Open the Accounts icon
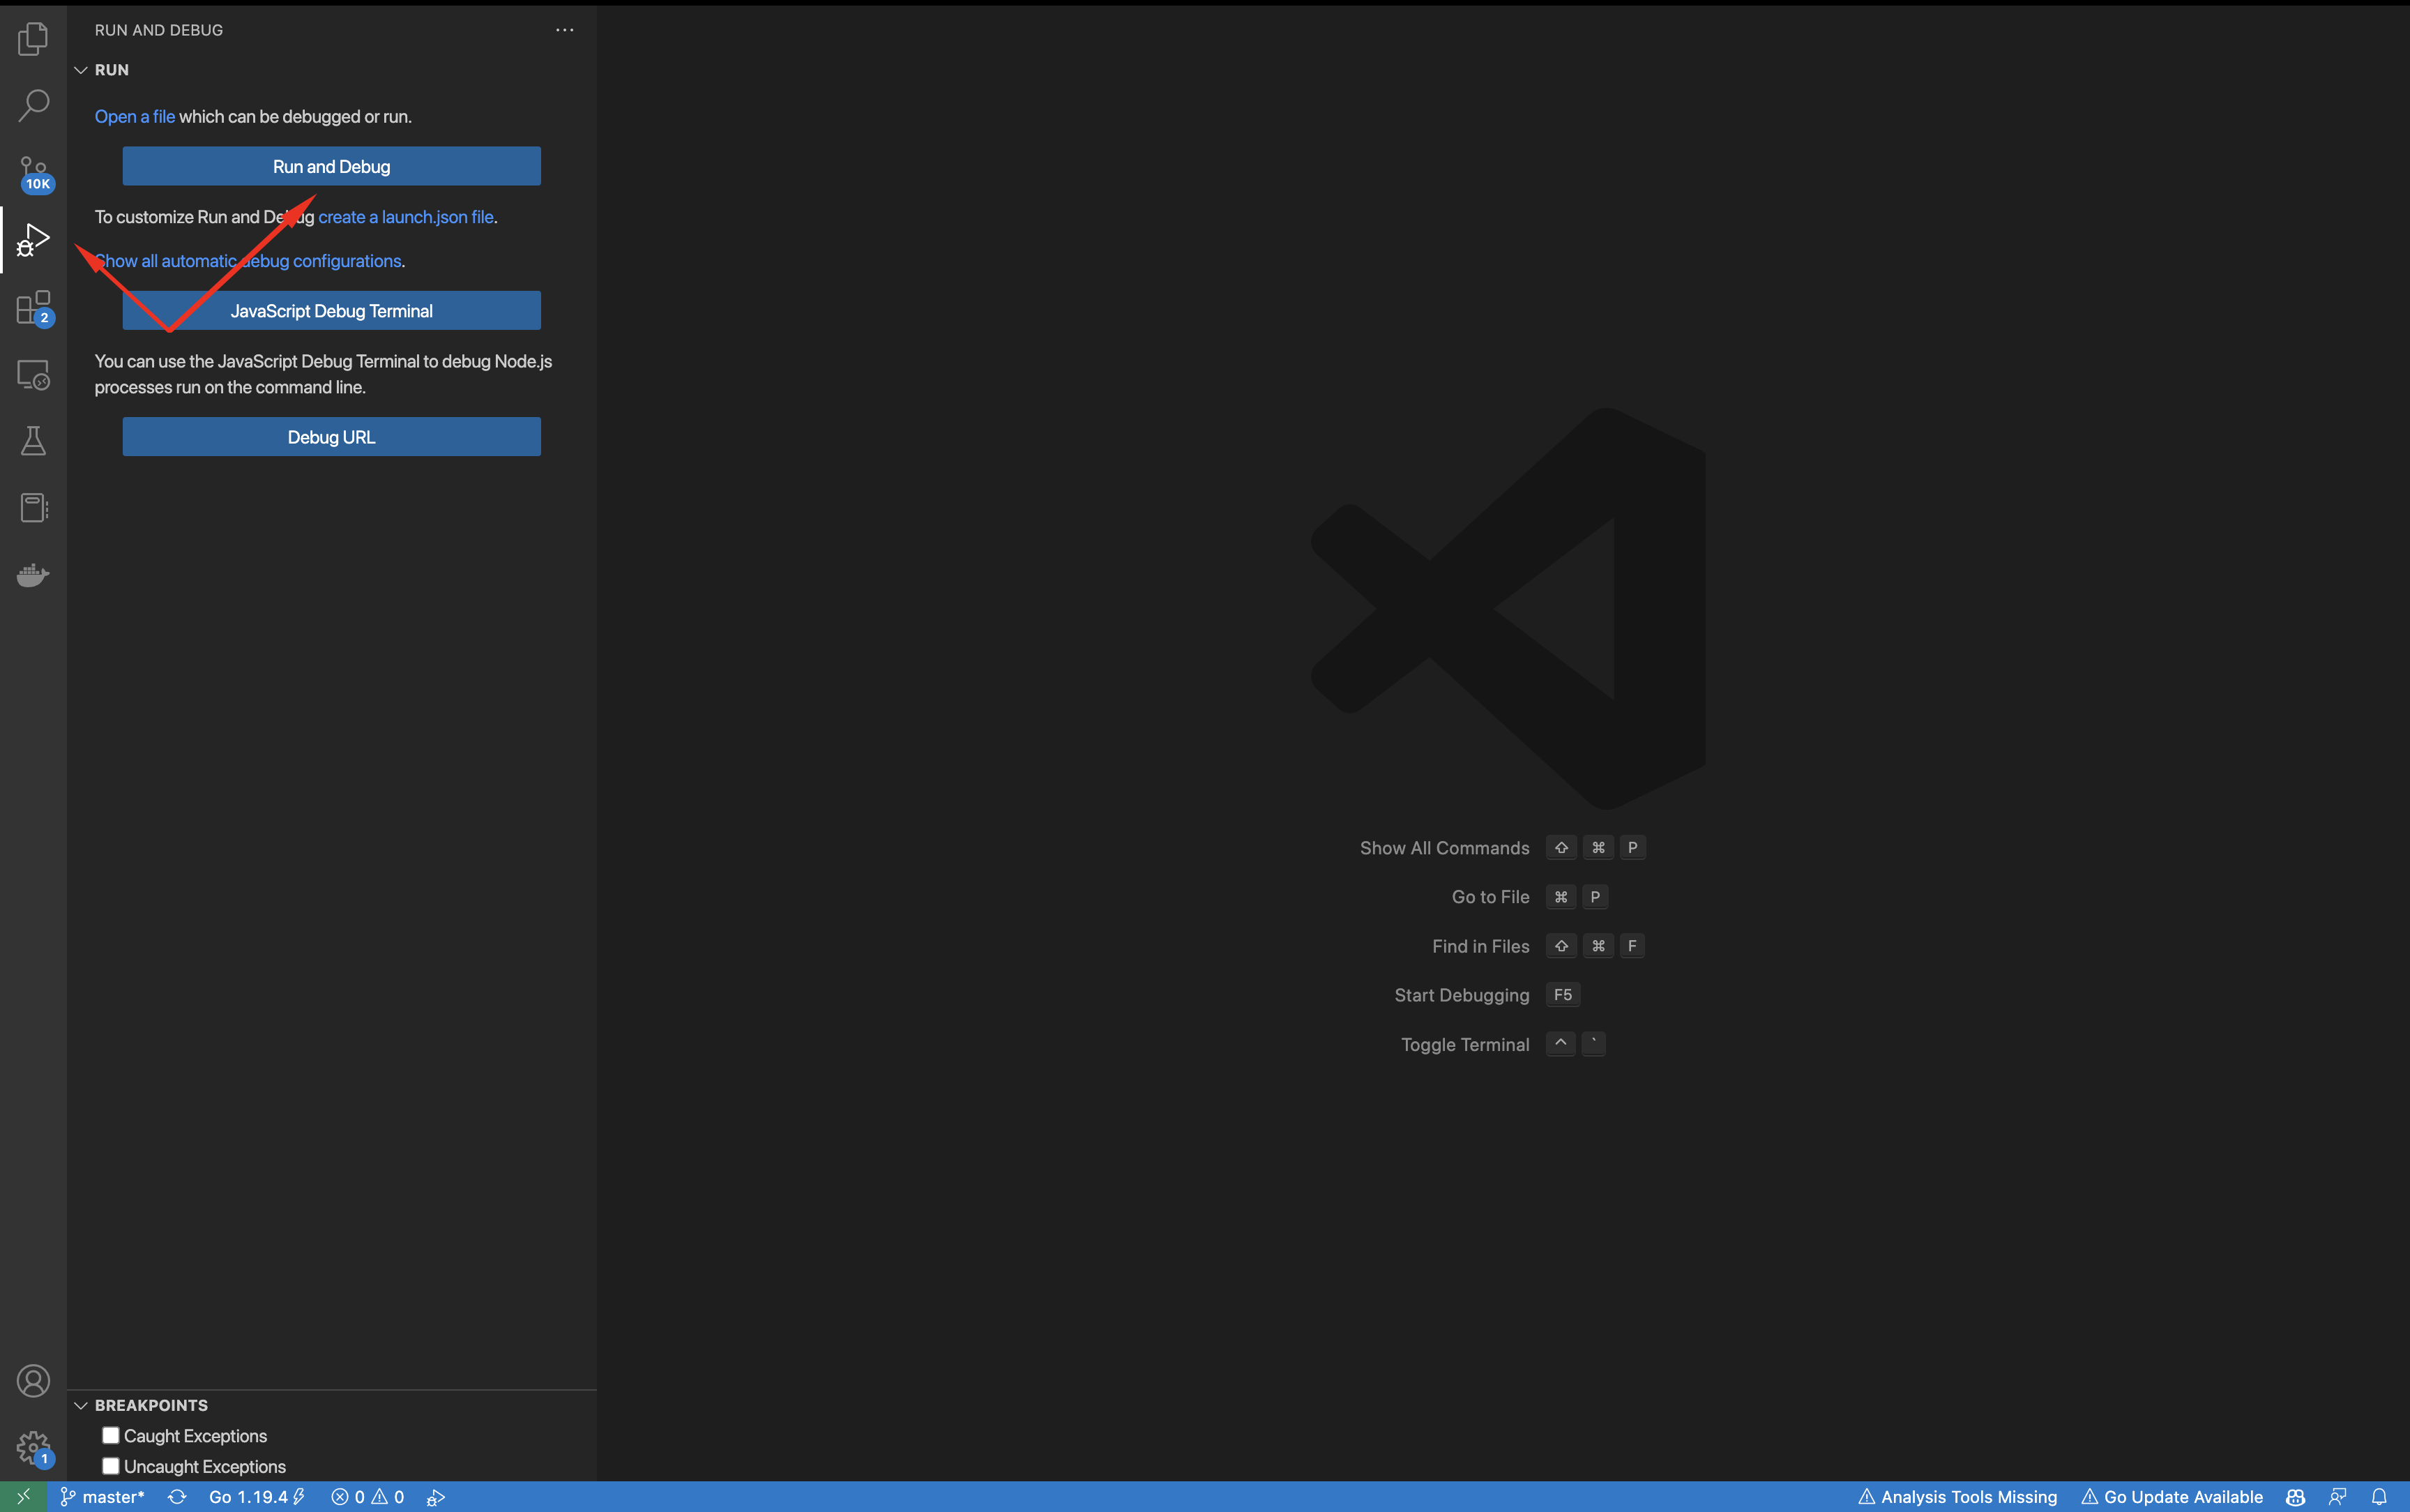Image resolution: width=2410 pixels, height=1512 pixels. [x=33, y=1381]
